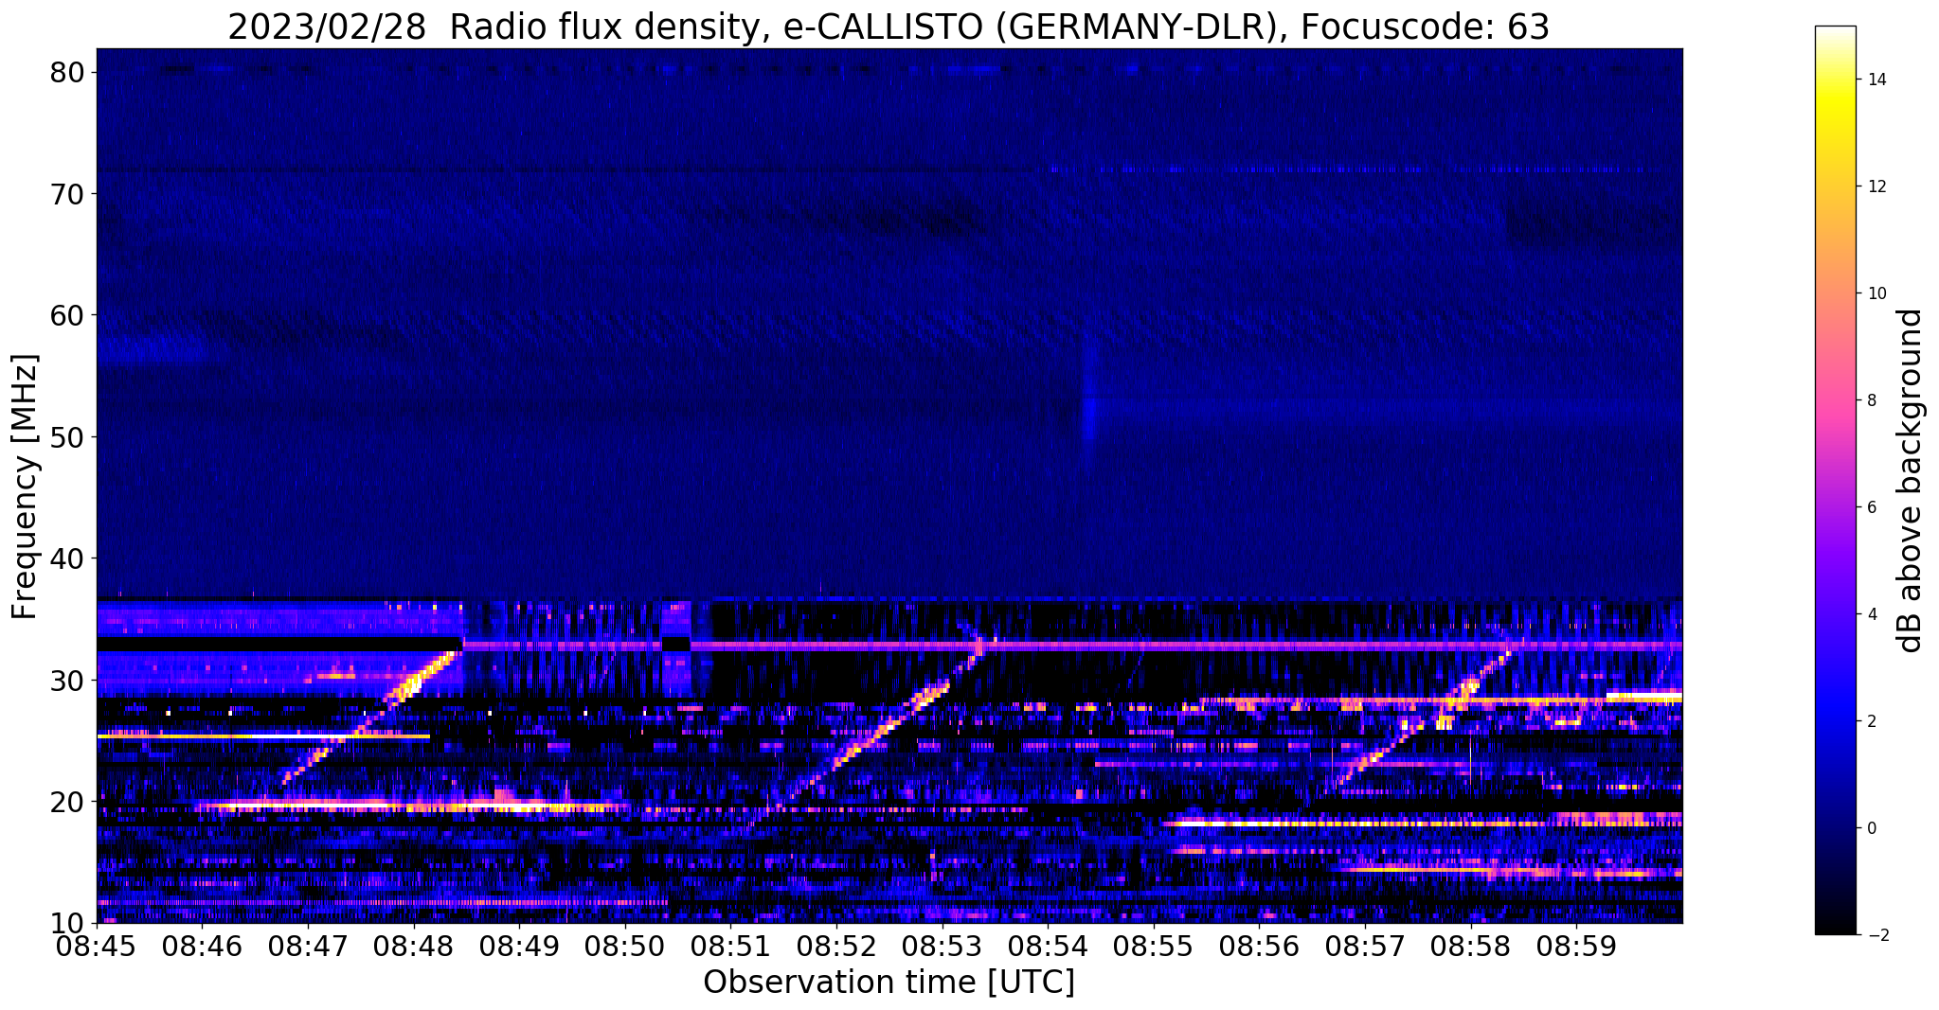The height and width of the screenshot is (1010, 1939).
Task: Click the 40 MHz frequency tick label
Action: pos(69,558)
